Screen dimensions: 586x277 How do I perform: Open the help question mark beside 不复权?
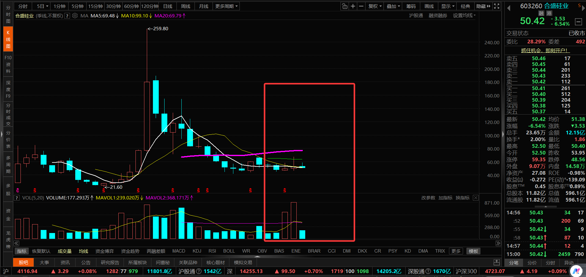point(67,16)
